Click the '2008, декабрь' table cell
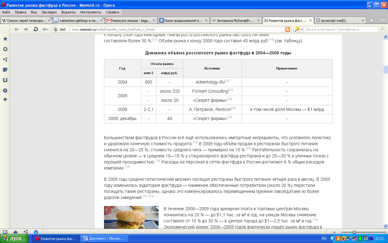The image size is (388, 243). pos(122,118)
